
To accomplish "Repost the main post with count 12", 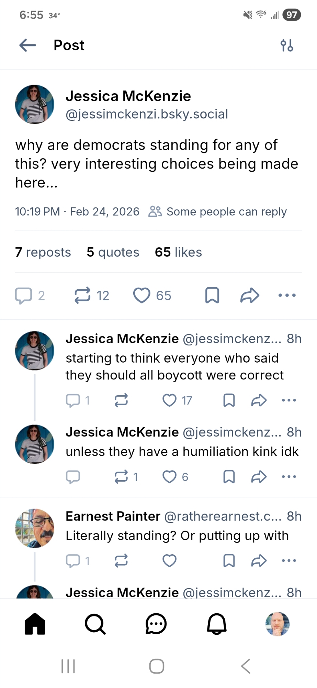I will [x=83, y=295].
